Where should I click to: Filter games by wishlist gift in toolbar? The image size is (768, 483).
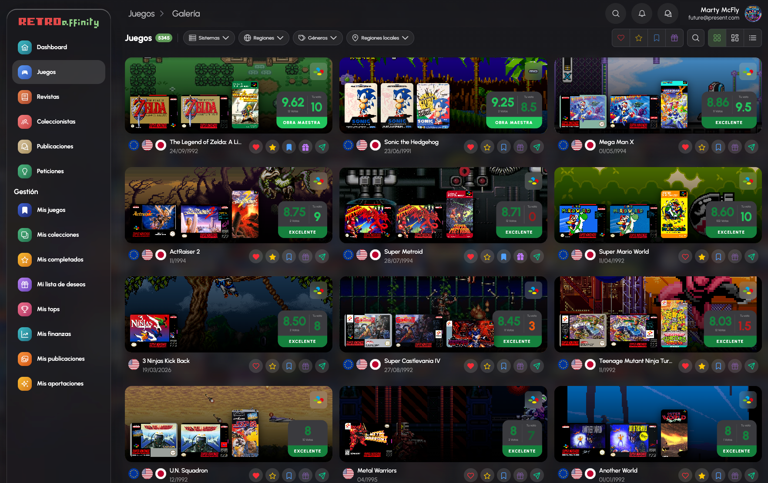[674, 38]
